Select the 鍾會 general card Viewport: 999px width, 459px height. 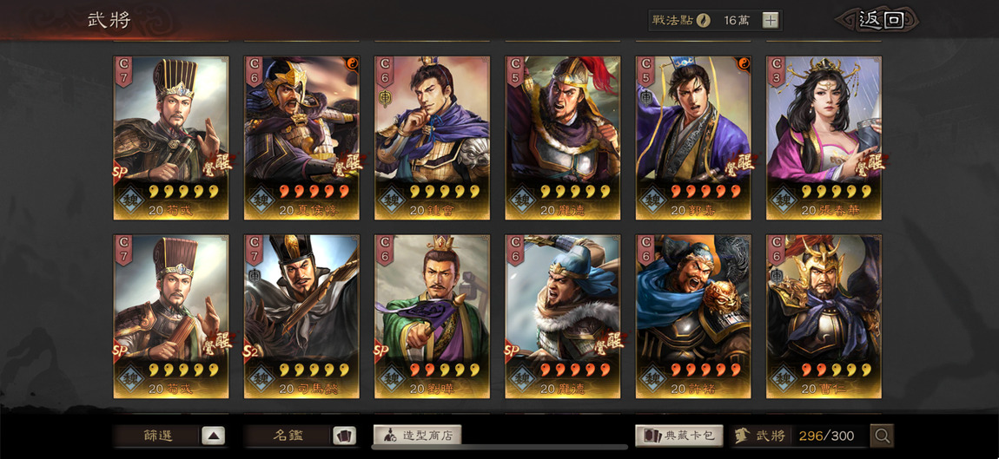coord(432,138)
